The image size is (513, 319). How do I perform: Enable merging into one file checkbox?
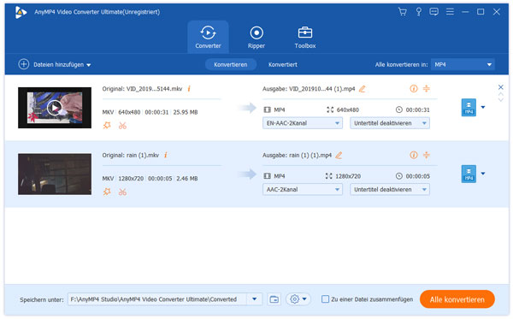tap(325, 299)
